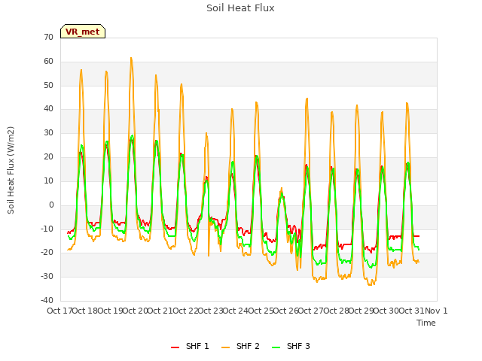Click the 70 y-axis tick label

[48, 37]
